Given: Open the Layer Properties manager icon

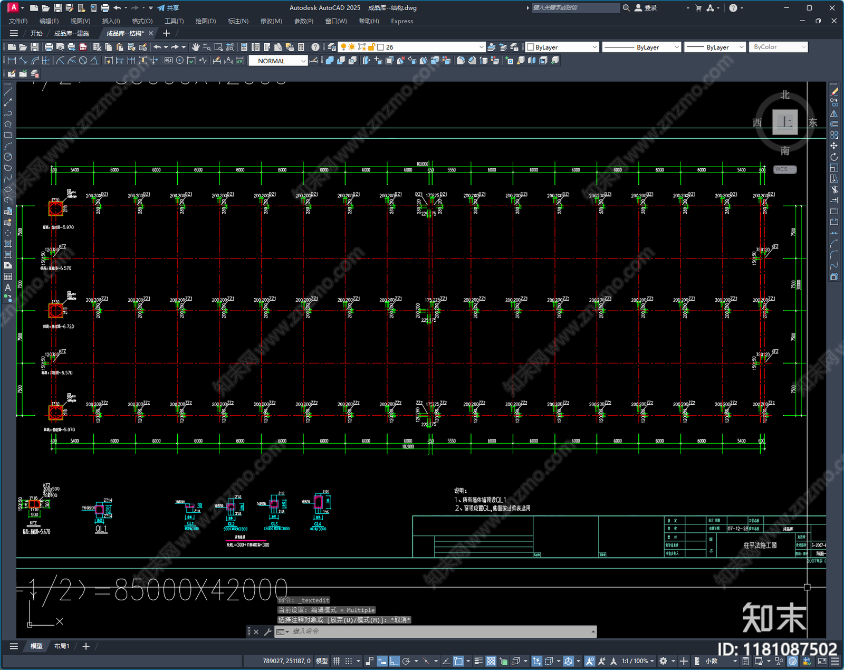Looking at the screenshot, I should pos(332,47).
